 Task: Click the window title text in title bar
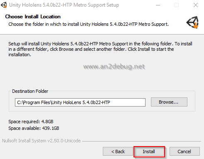tap(64, 5)
